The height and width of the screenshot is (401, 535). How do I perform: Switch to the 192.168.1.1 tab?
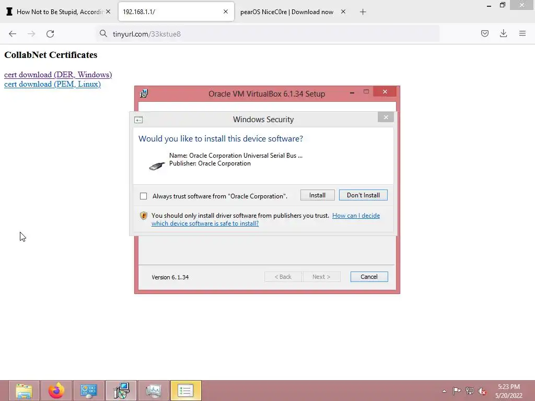click(176, 12)
